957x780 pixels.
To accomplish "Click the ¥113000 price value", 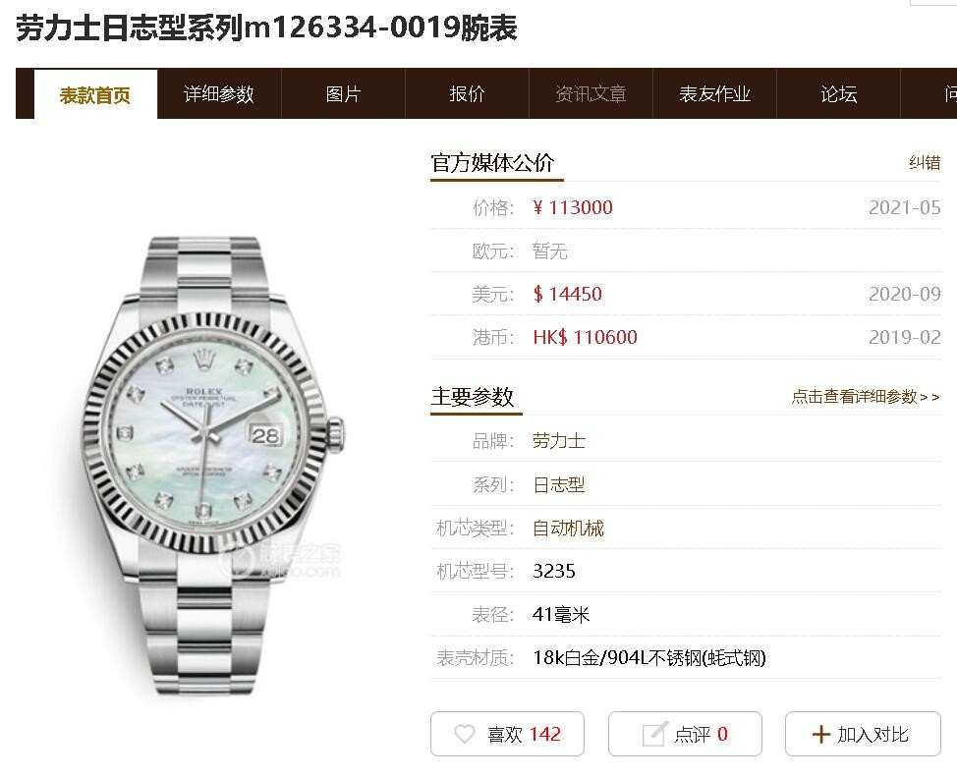I will pyautogui.click(x=573, y=207).
